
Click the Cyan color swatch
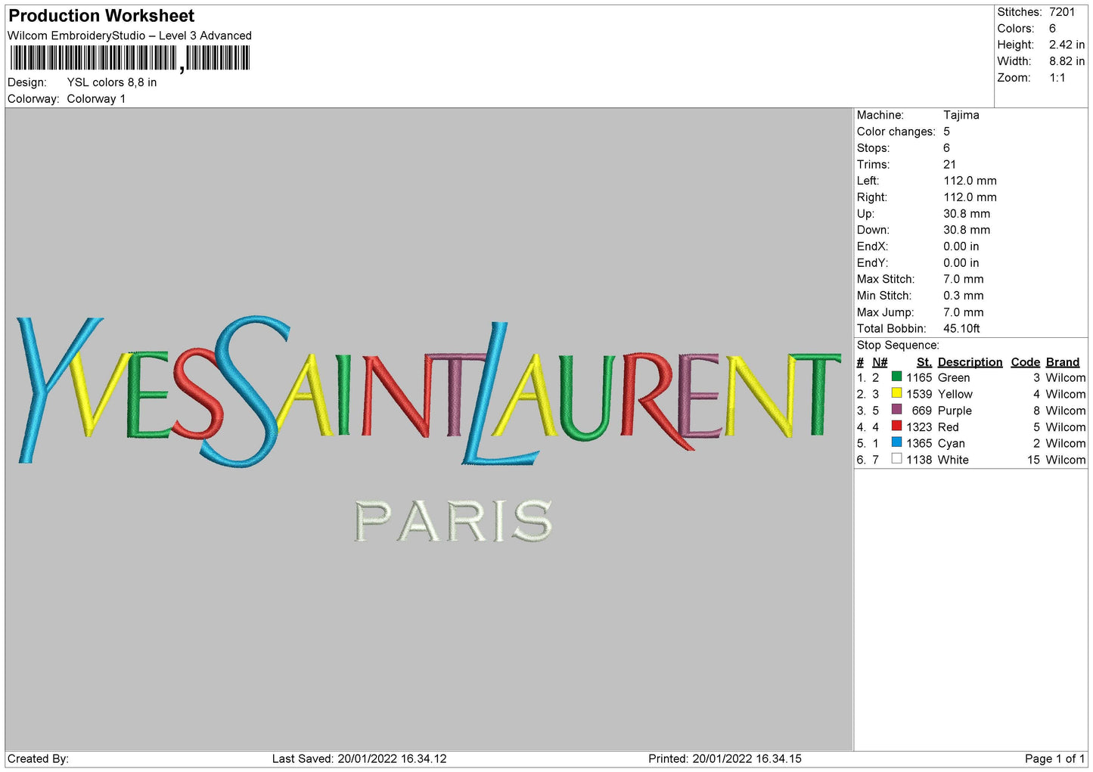(896, 442)
